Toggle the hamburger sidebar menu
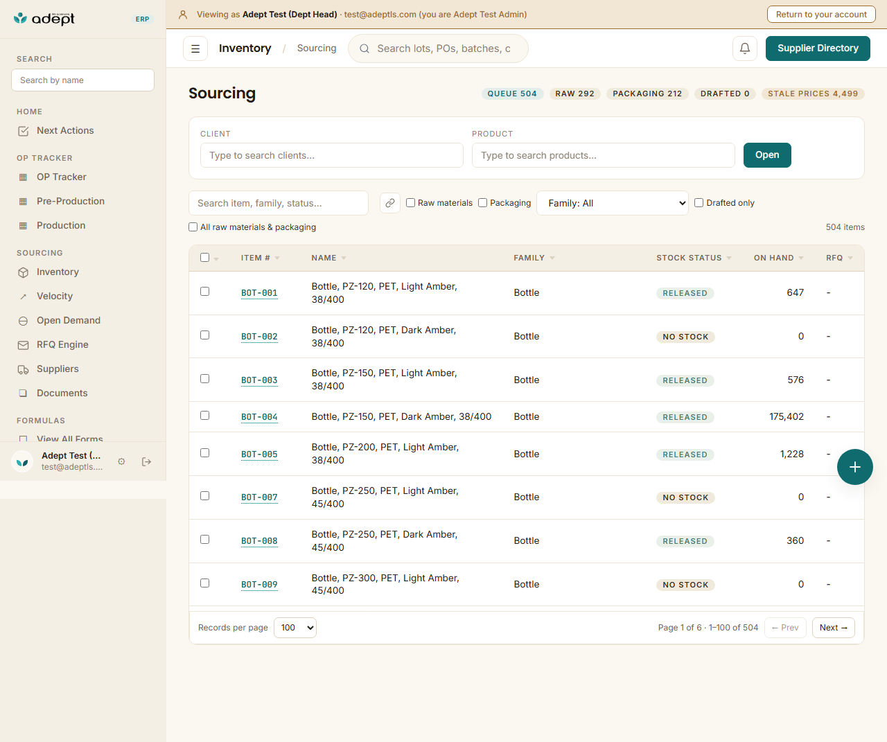 point(195,48)
